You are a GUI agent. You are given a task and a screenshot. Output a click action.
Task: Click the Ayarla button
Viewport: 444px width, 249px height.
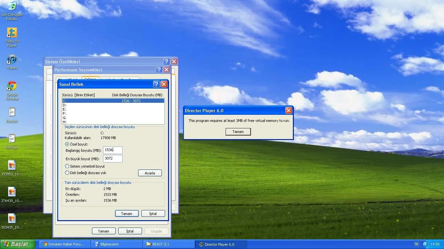pos(150,173)
